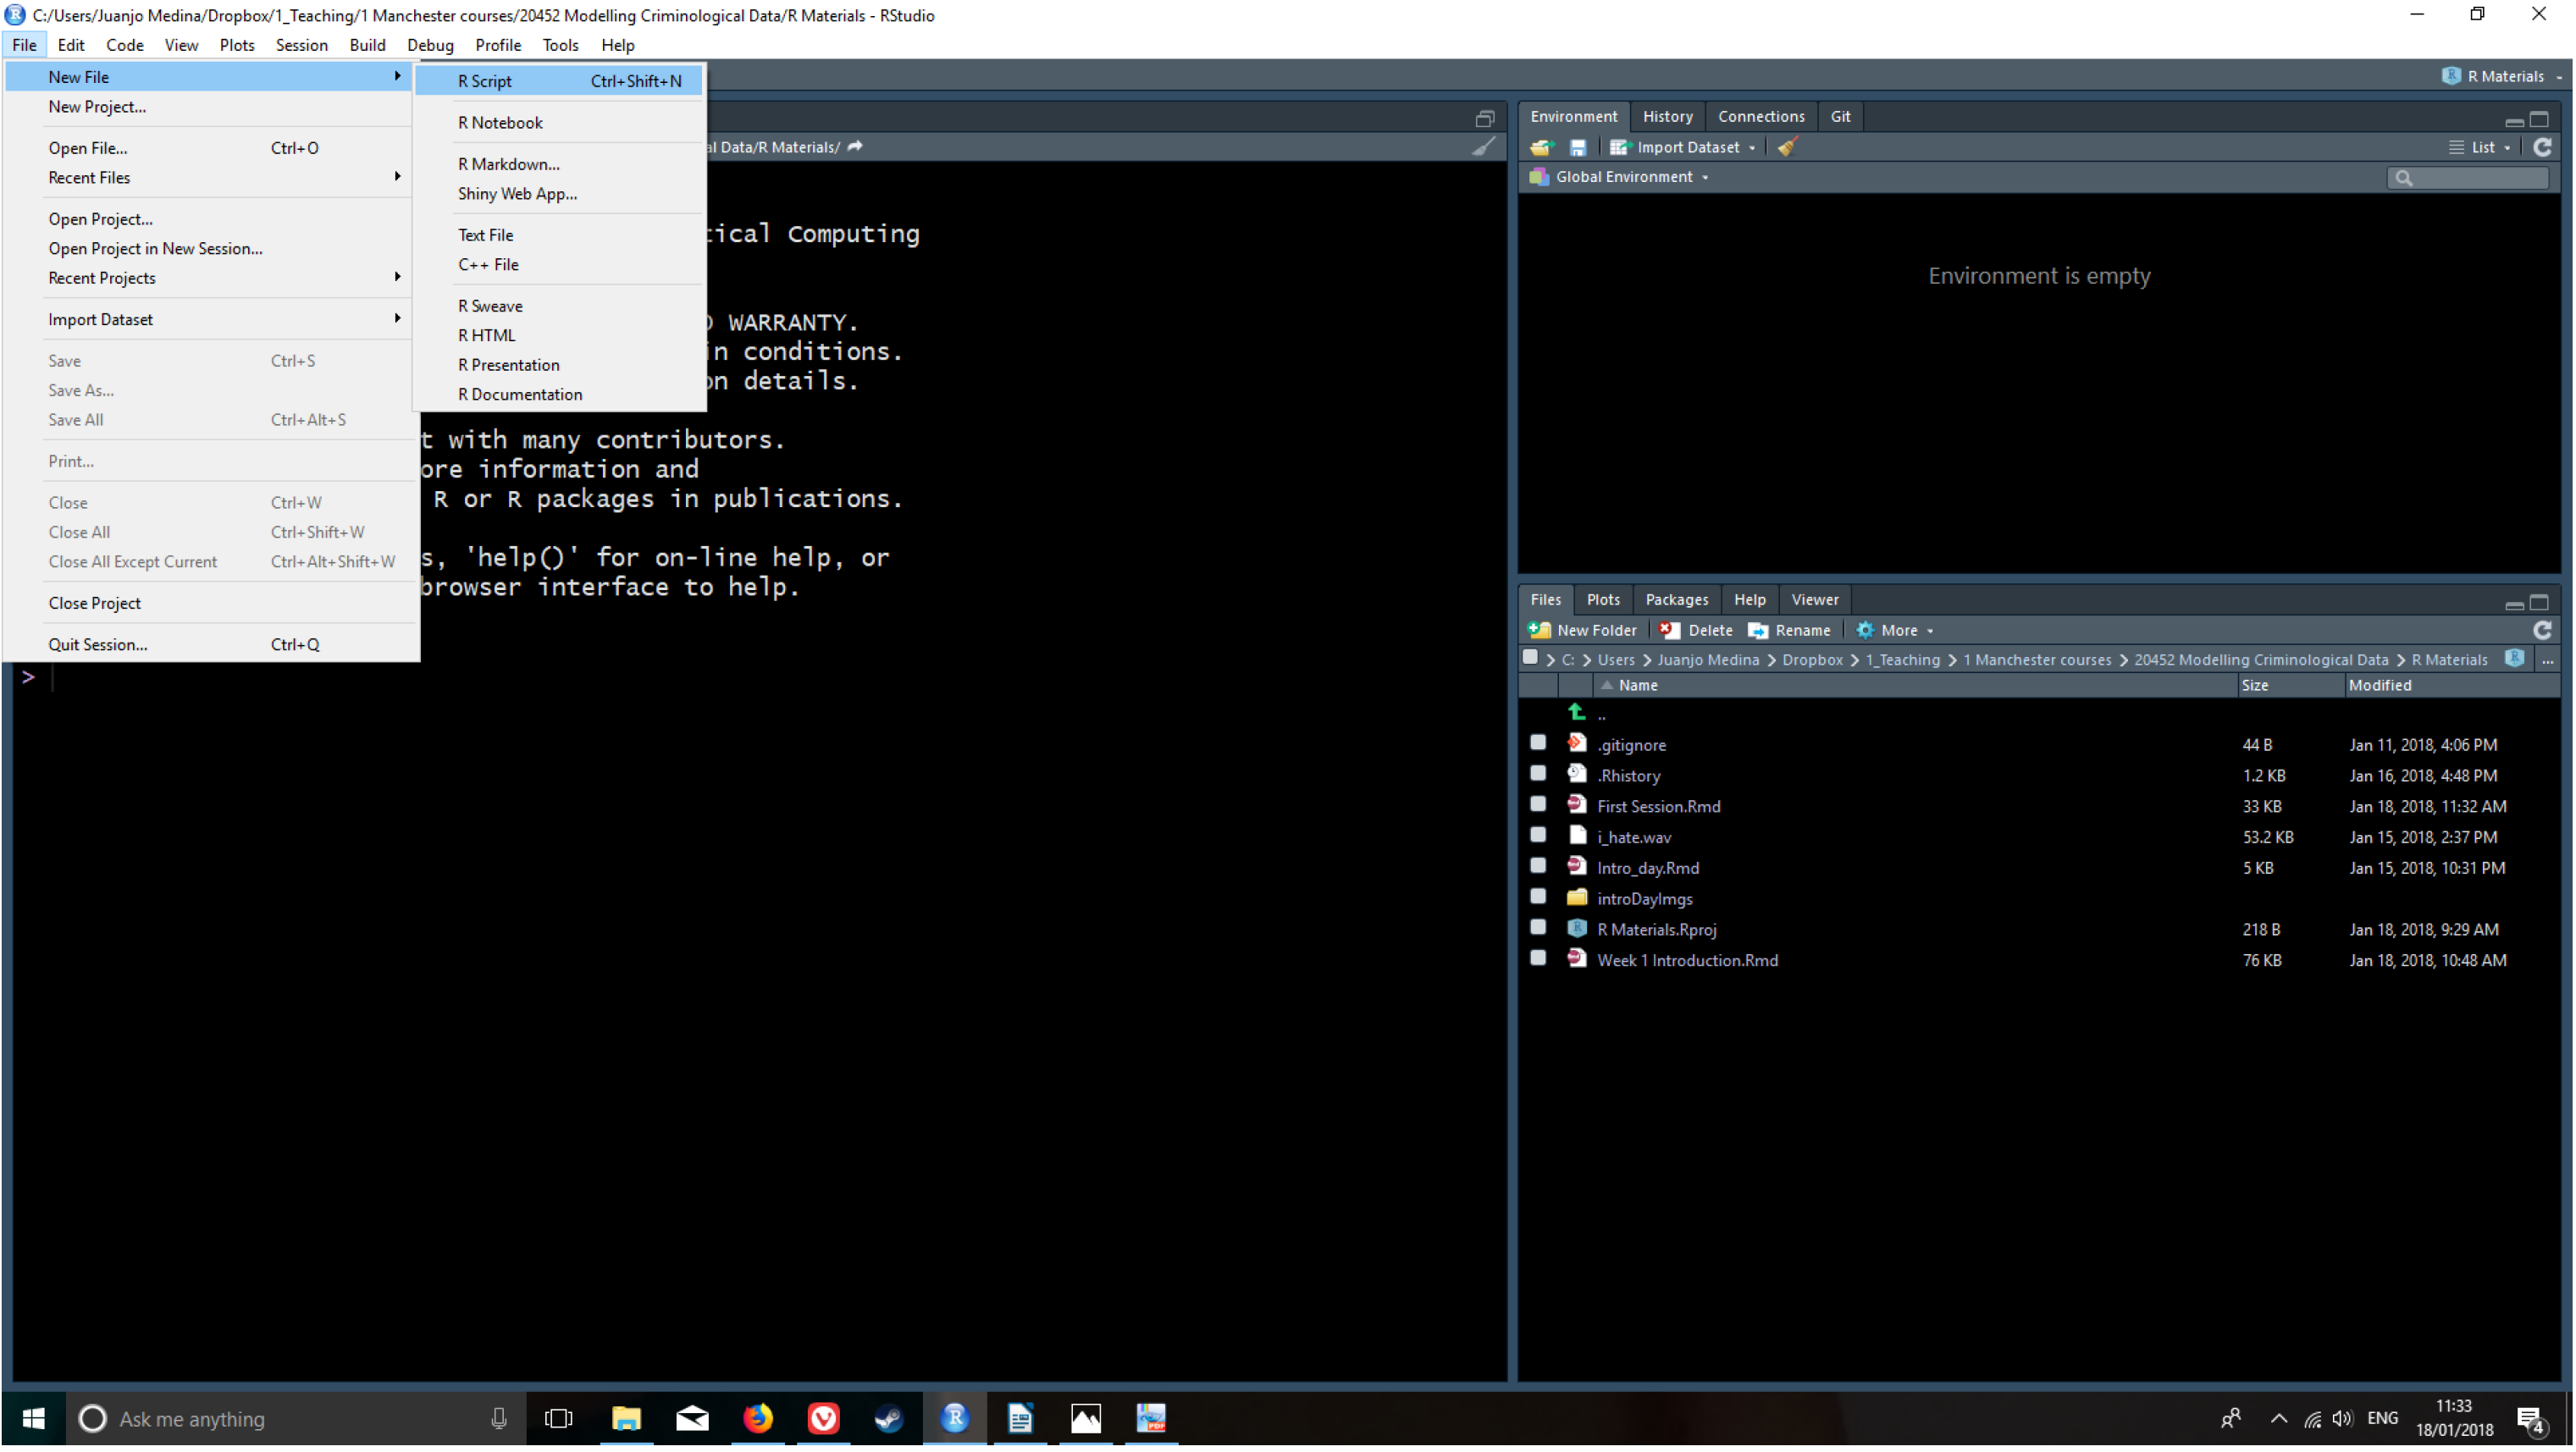The image size is (2576, 1452).
Task: Click the green go-up-directory arrow
Action: pos(1577,713)
